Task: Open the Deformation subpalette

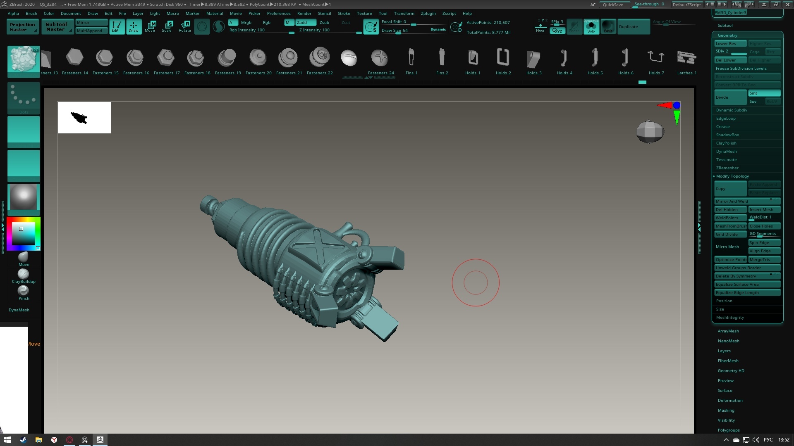Action: pos(730,401)
